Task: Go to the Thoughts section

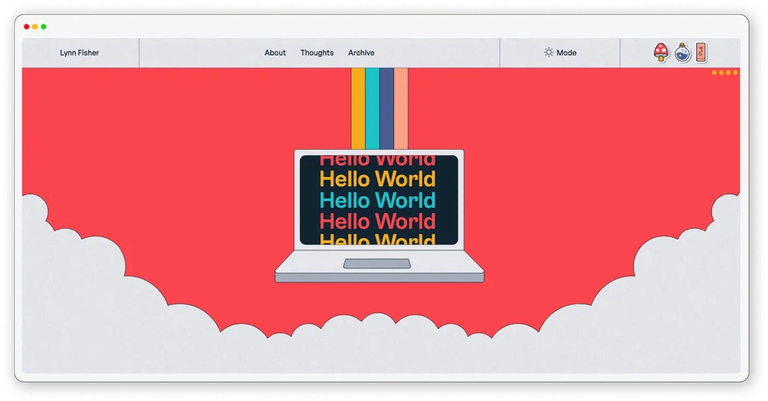Action: [317, 53]
